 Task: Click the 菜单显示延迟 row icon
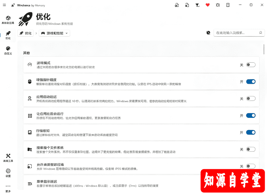[30, 184]
